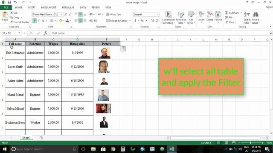Open the Fill options
The image size is (273, 153).
pos(229,17)
